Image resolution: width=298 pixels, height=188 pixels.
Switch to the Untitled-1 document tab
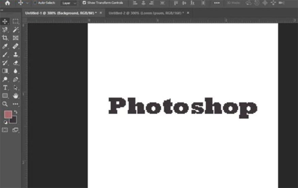click(x=61, y=13)
